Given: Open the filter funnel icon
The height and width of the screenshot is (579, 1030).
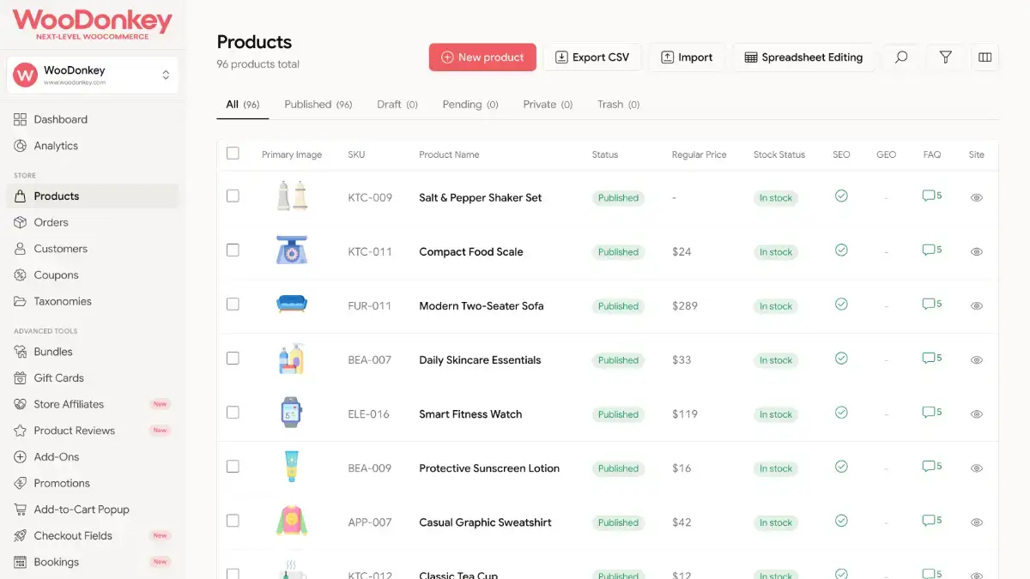Looking at the screenshot, I should (945, 57).
